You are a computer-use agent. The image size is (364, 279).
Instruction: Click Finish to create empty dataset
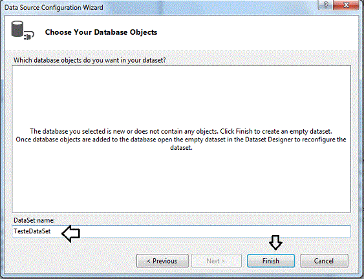(x=271, y=261)
